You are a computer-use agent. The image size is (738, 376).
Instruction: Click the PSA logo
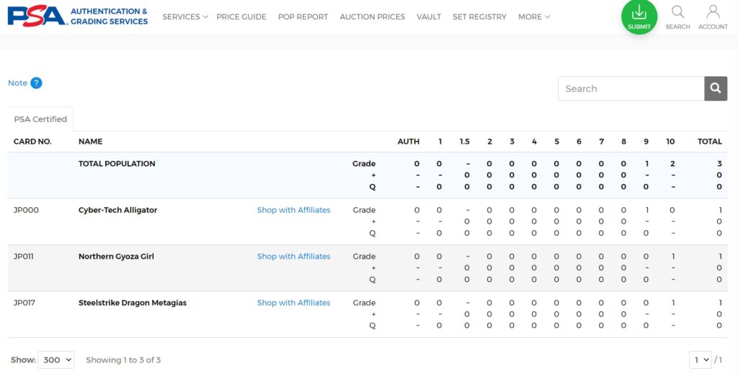tap(37, 17)
